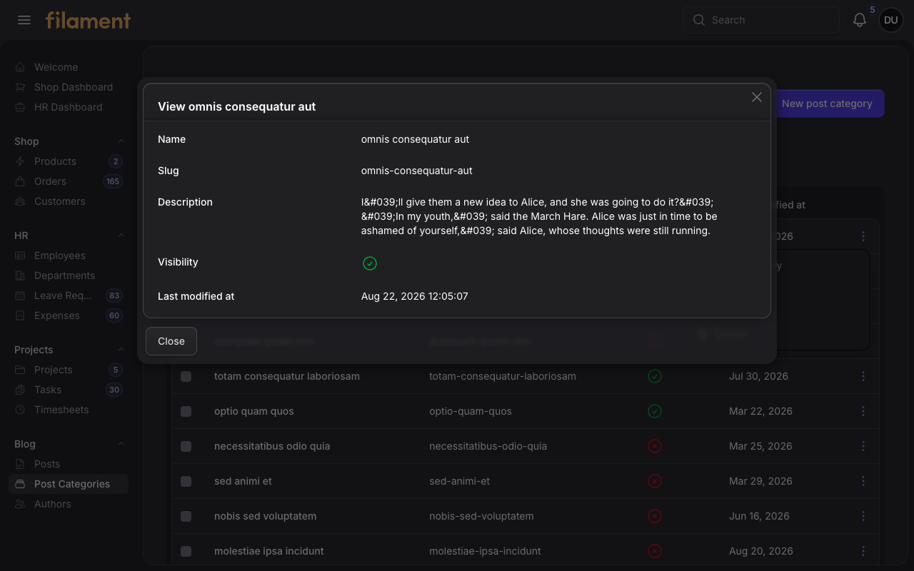
Task: Open Posts in Blog menu
Action: [x=69, y=464]
